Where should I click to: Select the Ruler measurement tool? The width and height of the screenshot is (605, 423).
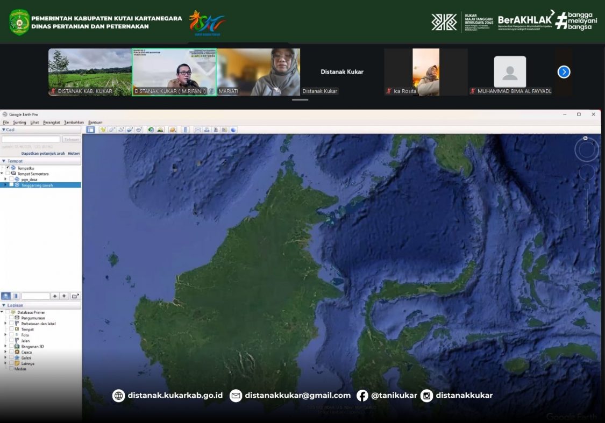185,130
